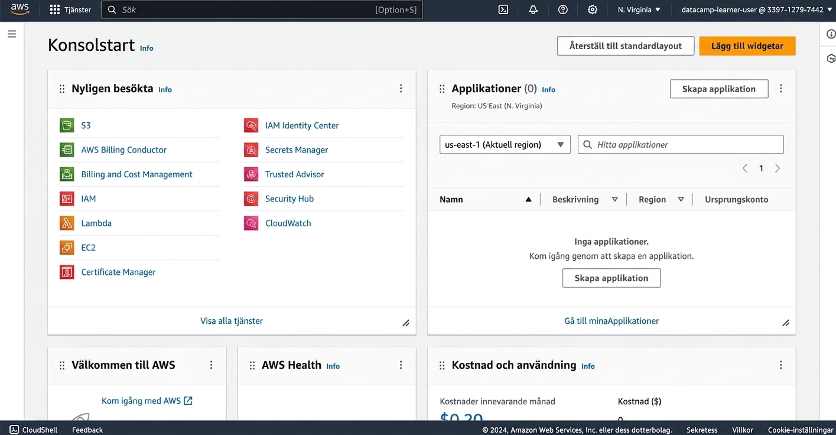This screenshot has height=435, width=836.
Task: Open Välkommen till AWS widget options menu
Action: coord(211,365)
